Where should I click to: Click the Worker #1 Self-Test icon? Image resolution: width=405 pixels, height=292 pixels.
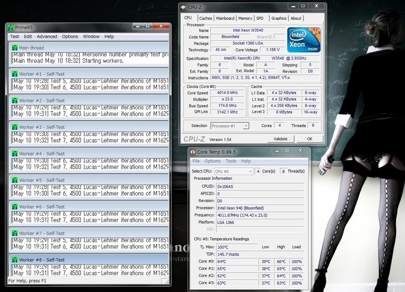(15, 74)
